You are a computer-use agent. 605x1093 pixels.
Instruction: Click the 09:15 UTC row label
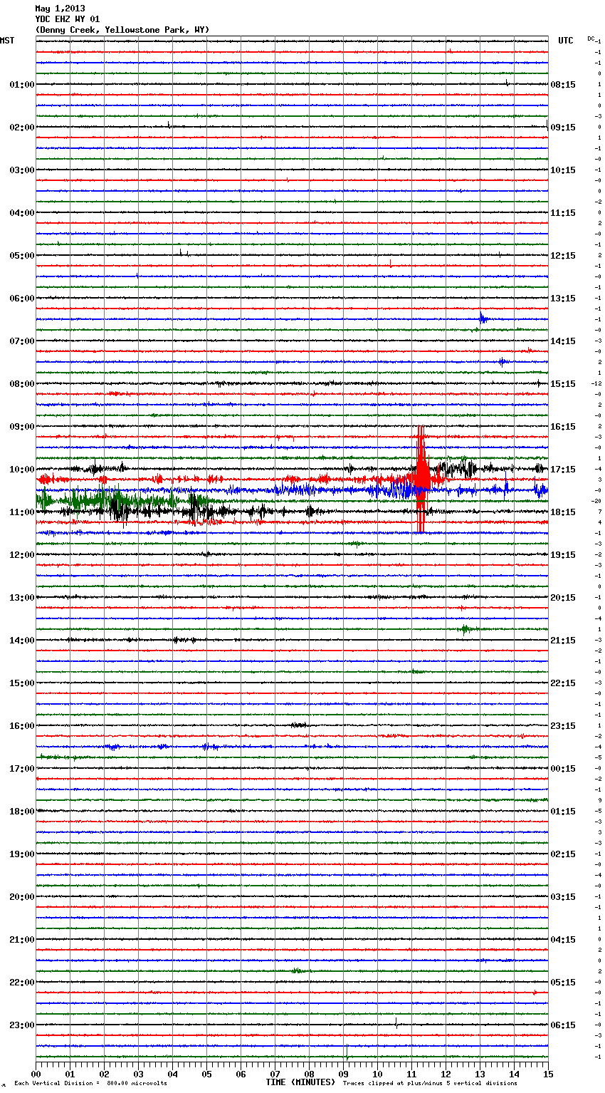[x=563, y=128]
